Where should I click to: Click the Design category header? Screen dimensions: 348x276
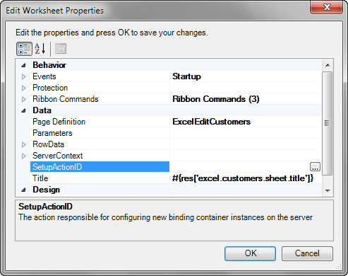46,190
